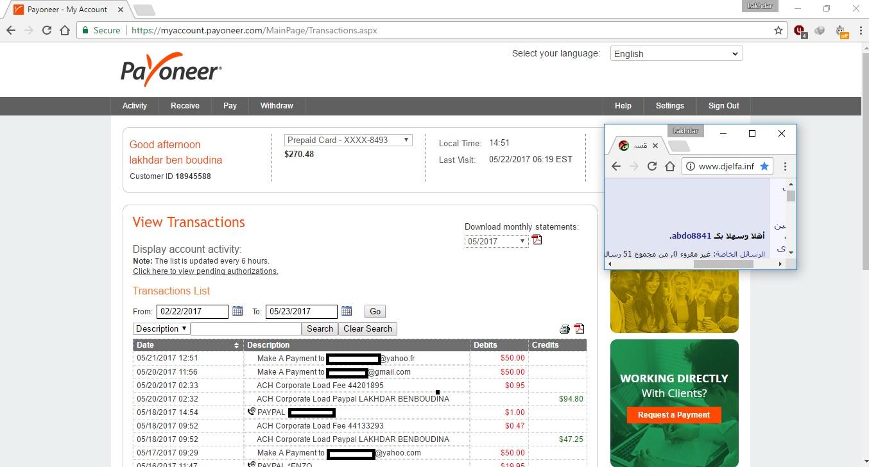Open the monthly statement 05/2017 dropdown
The image size is (869, 467).
click(x=496, y=241)
